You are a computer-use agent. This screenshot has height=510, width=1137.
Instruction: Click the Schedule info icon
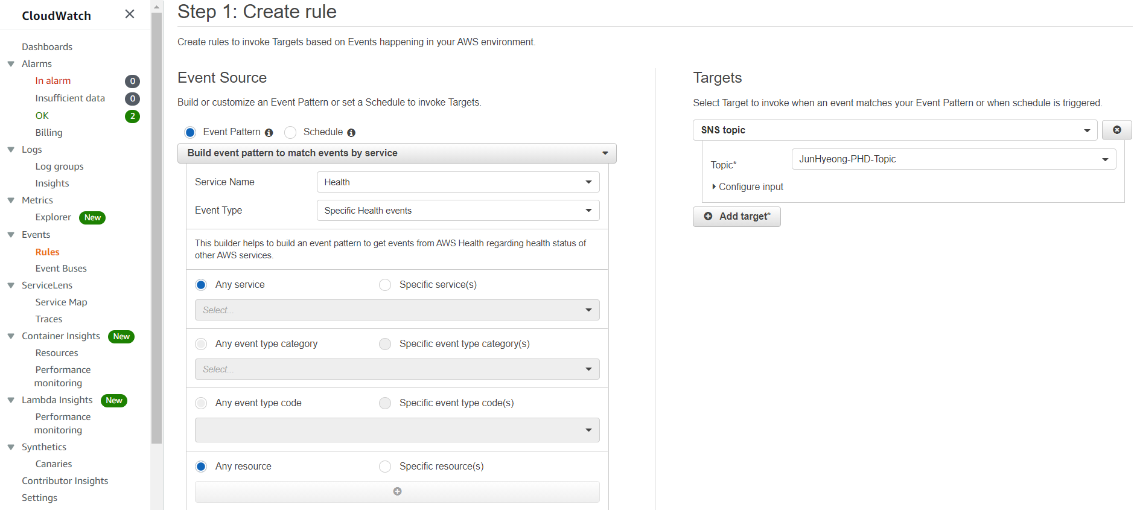[x=351, y=133]
